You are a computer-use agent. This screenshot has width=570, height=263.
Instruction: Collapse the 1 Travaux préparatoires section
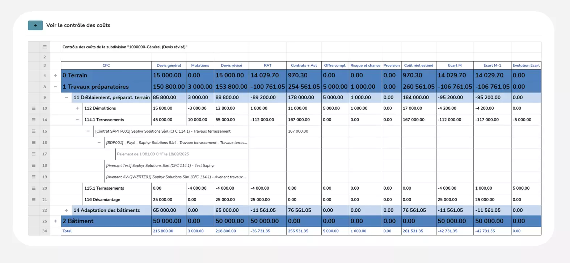tap(55, 87)
